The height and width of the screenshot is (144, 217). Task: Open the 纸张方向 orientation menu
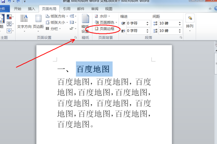coord(57,16)
